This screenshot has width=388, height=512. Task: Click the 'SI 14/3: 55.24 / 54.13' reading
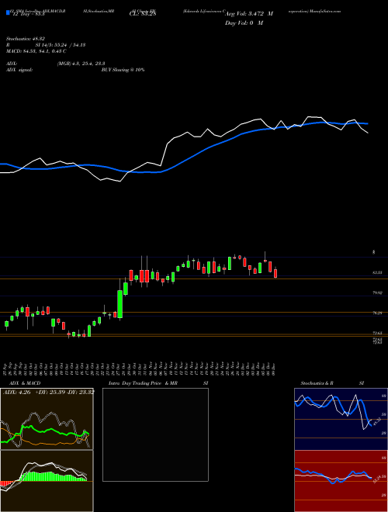(61, 45)
